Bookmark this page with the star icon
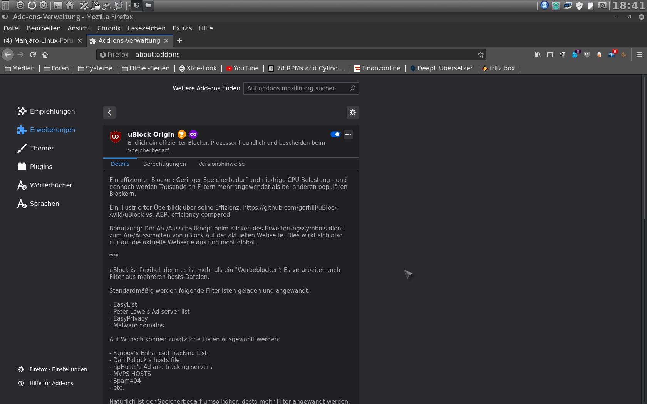Screen dimensions: 647x404 click(x=480, y=55)
